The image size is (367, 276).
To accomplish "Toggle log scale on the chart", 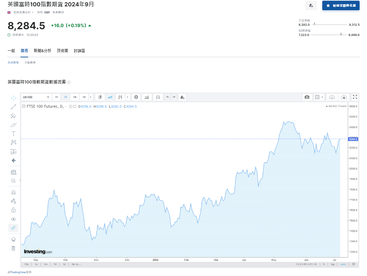I will point(332,264).
